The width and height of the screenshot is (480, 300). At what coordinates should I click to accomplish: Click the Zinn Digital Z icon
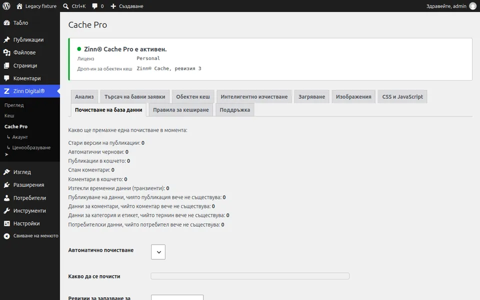pyautogui.click(x=6, y=91)
